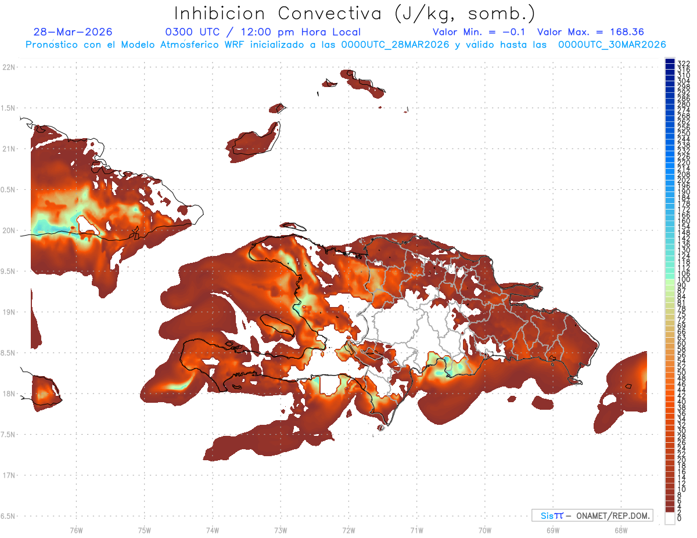Click the 72W longitude axis label
The image size is (697, 538).
(x=348, y=530)
